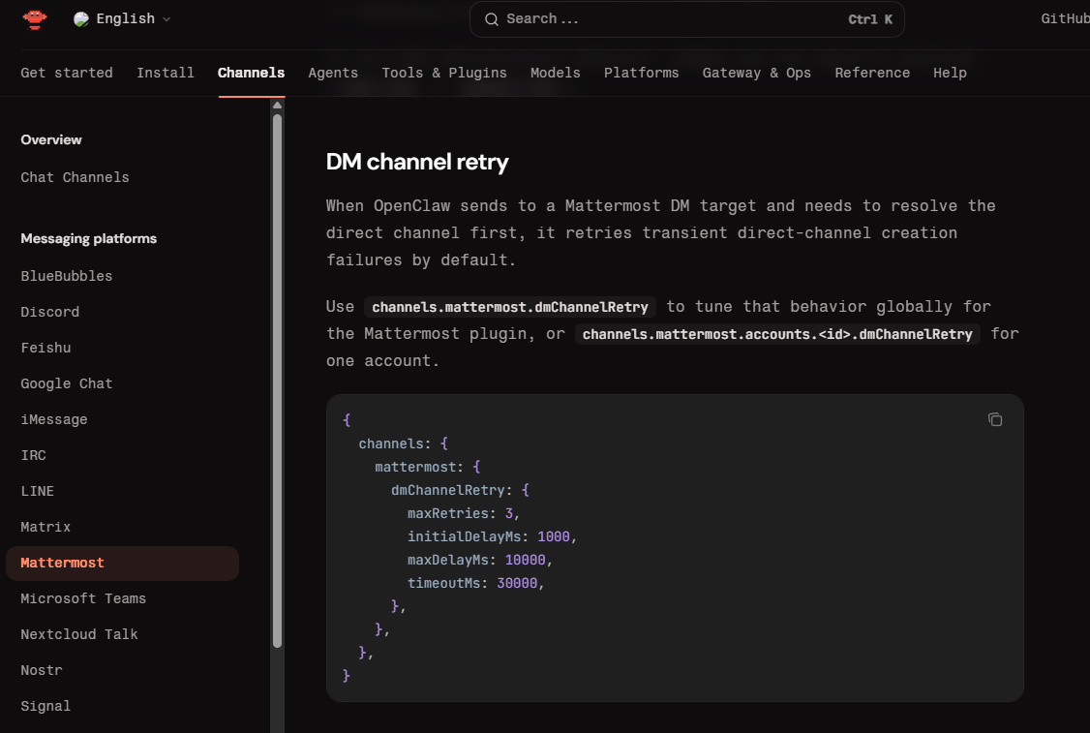Viewport: 1090px width, 733px height.
Task: Open the Feishu sidebar page
Action: [x=45, y=348]
